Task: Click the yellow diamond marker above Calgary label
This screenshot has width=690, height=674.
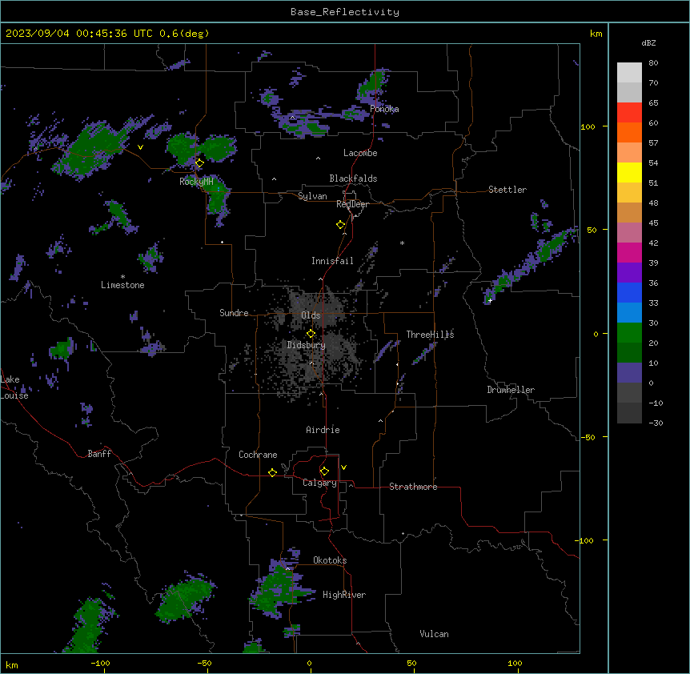Action: tap(324, 471)
